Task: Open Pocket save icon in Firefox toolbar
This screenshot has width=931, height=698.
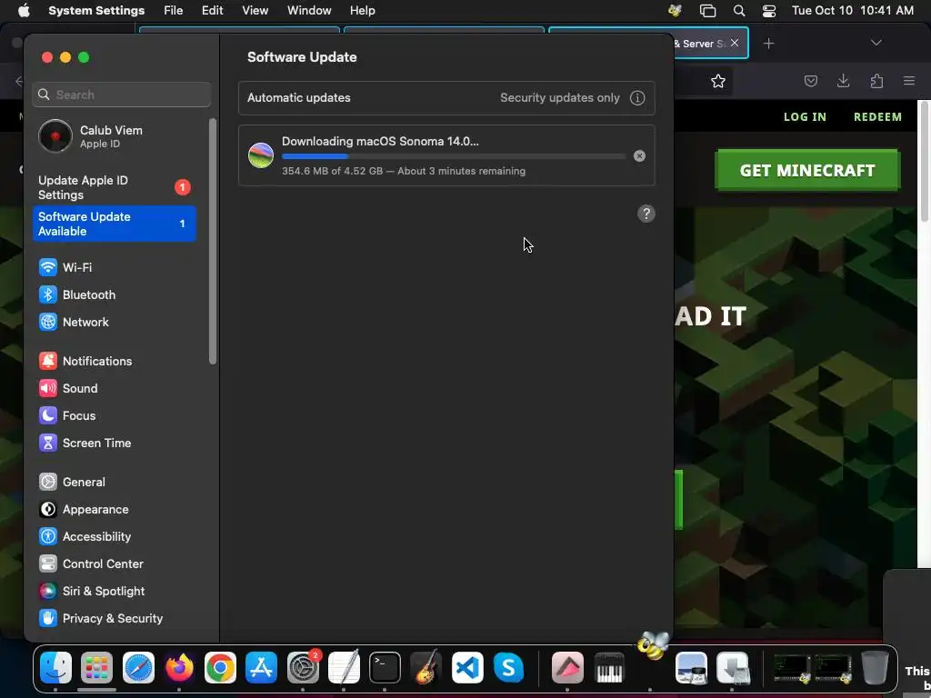Action: 810,81
